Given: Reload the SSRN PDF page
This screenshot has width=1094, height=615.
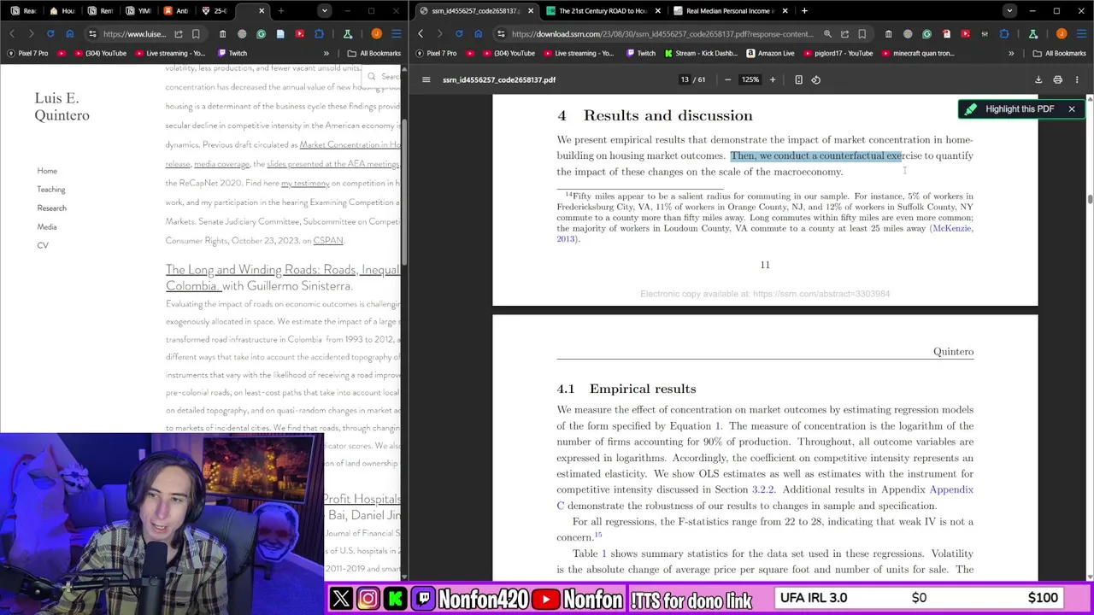Looking at the screenshot, I should click(459, 34).
